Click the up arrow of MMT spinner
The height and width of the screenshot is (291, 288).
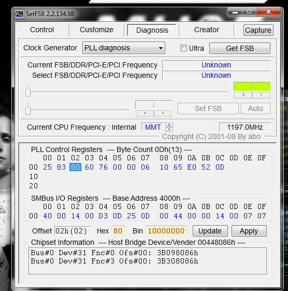click(x=169, y=125)
